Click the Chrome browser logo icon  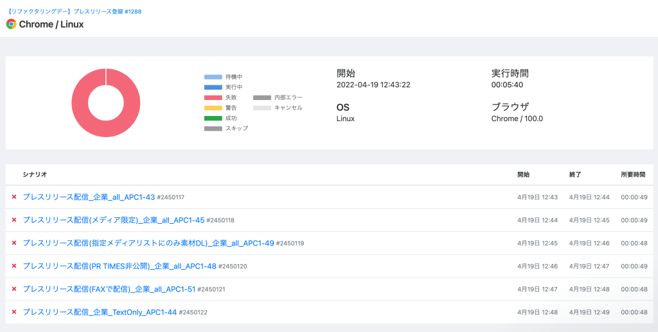coord(11,24)
